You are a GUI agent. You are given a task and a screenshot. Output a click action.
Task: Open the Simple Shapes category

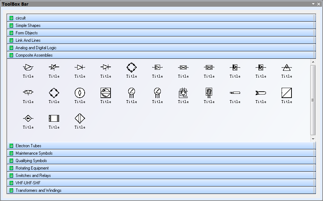pos(28,25)
